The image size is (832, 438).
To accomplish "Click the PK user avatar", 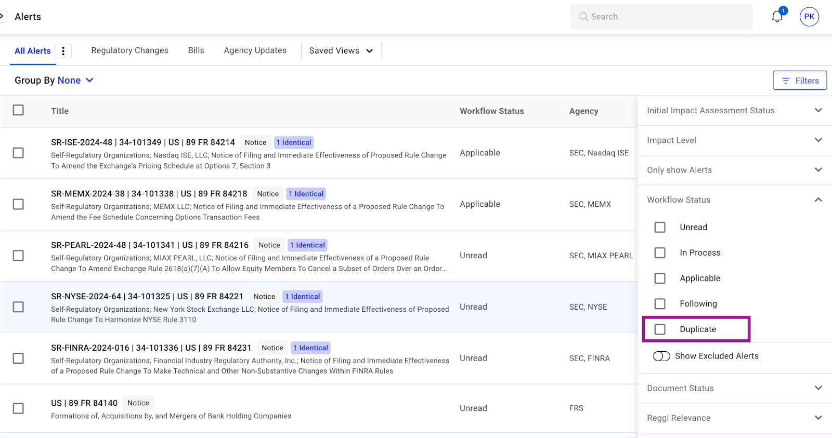I will point(809,17).
